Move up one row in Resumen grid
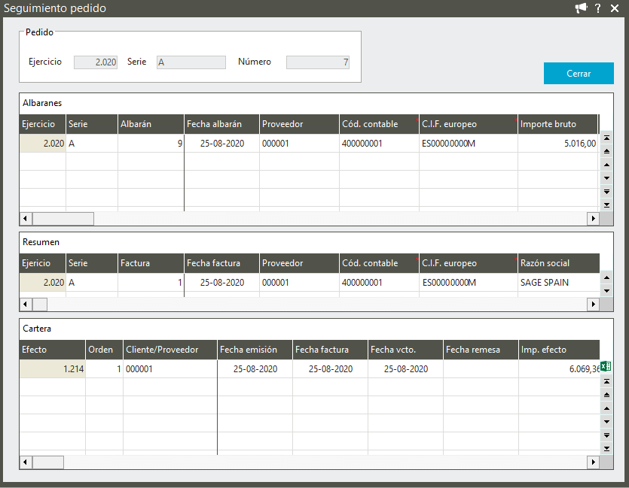Viewport: 629px width, 488px height. coord(606,277)
